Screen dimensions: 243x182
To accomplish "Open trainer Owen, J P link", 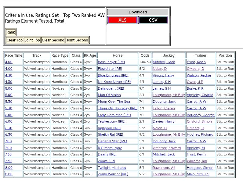I will (x=195, y=82).
